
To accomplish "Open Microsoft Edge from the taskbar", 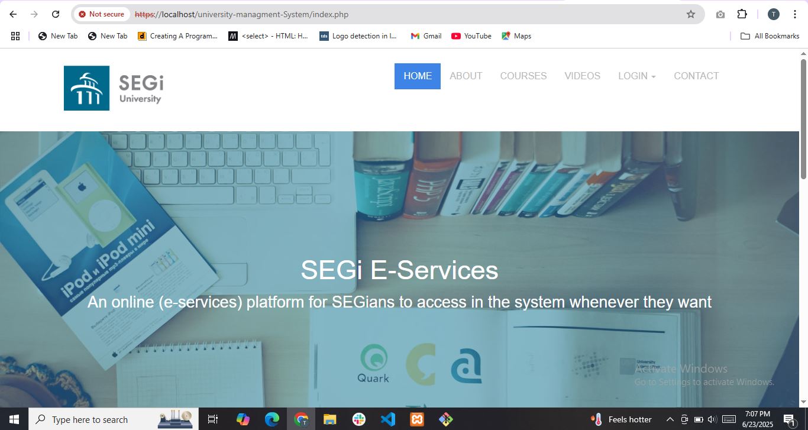I will point(272,419).
